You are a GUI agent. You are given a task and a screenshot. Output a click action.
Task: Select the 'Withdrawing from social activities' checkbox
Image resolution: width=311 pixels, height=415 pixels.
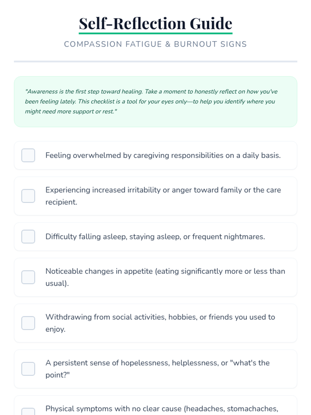pyautogui.click(x=28, y=323)
